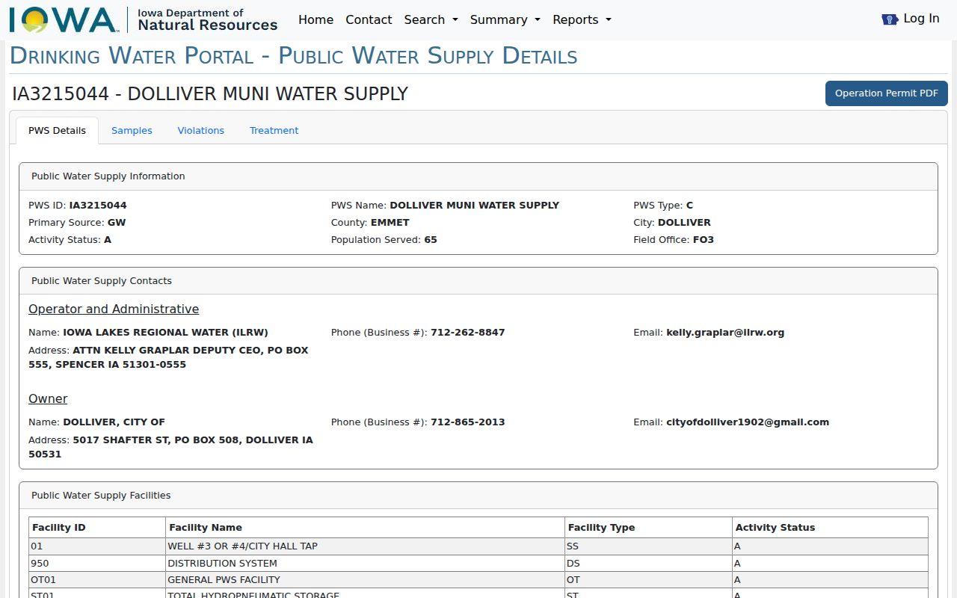Click owner name DOLLIVER, CITY OF
Viewport: 957px width, 598px height.
click(114, 422)
